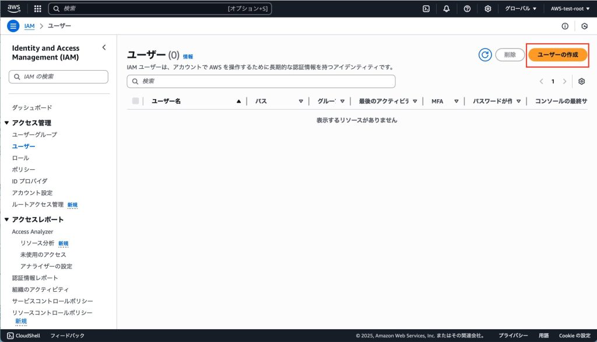Sort the 最後のアクティビティ column
Image resolution: width=597 pixels, height=342 pixels.
415,101
